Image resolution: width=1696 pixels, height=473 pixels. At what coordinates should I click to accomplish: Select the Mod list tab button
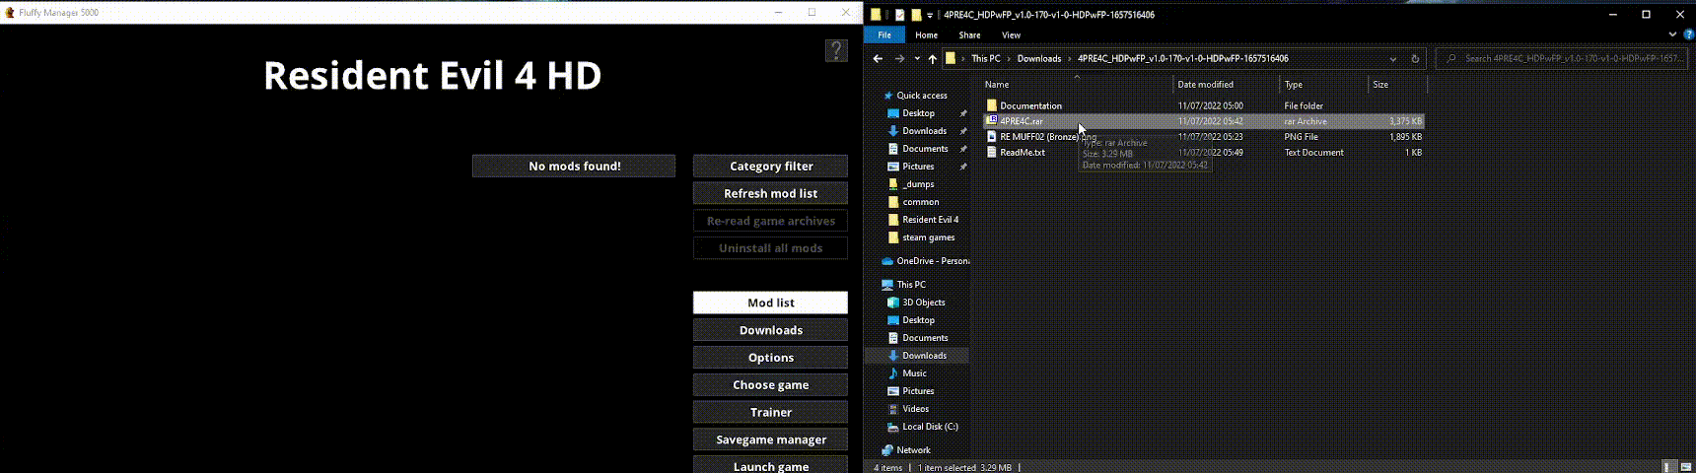(770, 303)
